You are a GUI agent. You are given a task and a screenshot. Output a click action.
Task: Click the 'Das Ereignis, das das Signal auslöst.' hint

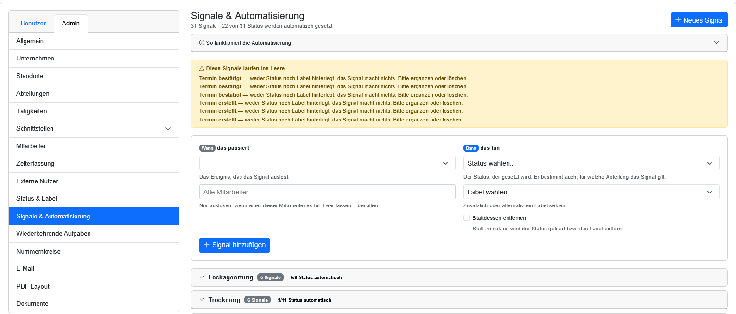coord(244,177)
